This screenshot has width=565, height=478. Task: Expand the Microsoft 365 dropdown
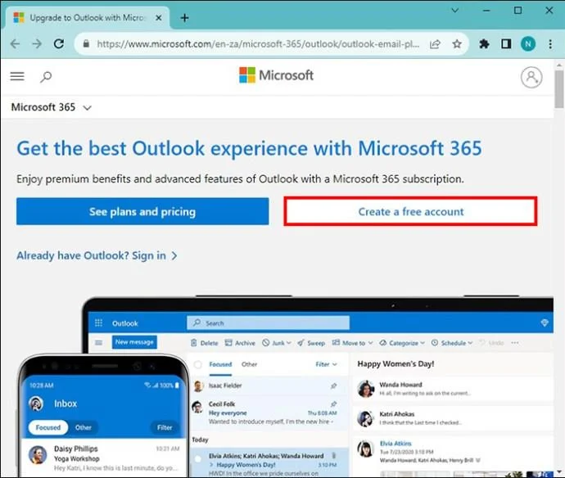tap(51, 107)
